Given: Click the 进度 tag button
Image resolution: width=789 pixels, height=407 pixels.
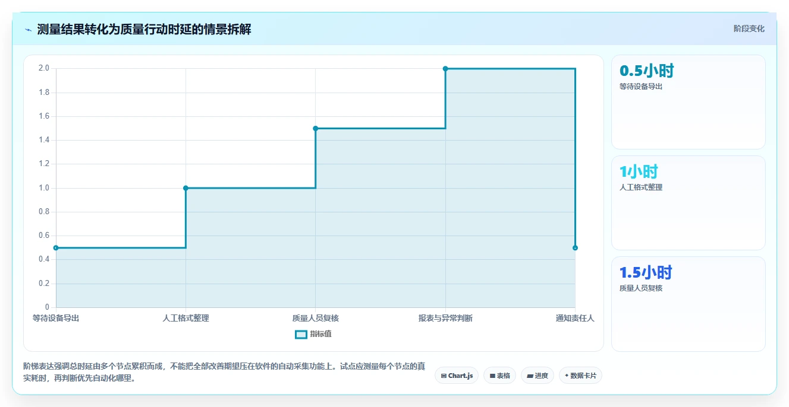Looking at the screenshot, I should click(537, 376).
